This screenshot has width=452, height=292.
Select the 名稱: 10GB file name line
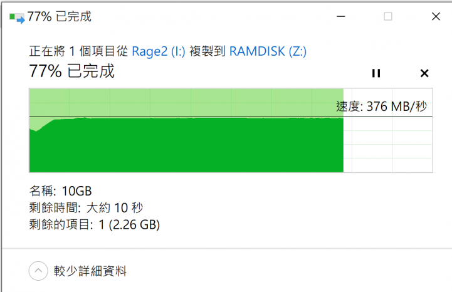click(60, 191)
